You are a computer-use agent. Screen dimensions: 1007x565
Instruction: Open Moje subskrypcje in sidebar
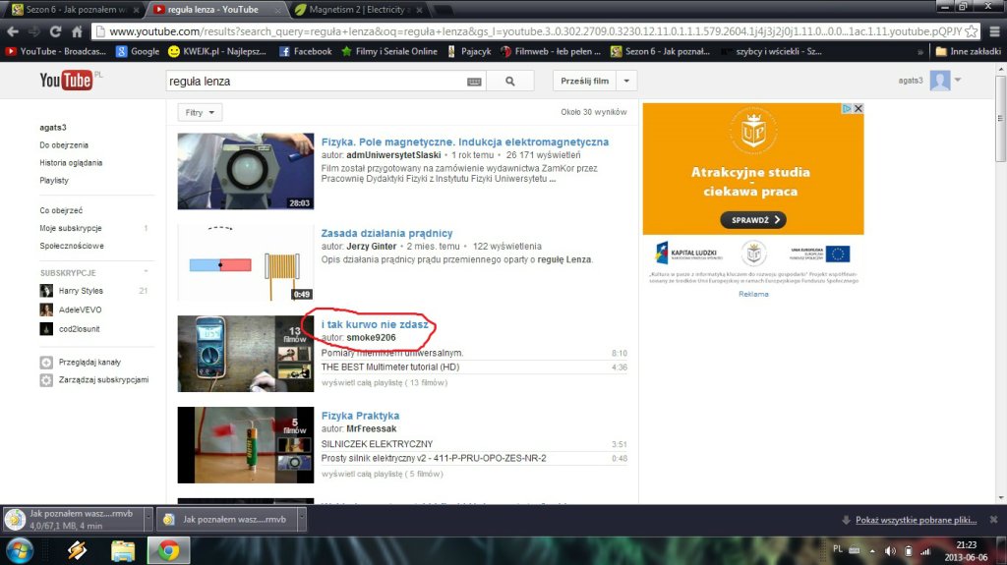point(71,228)
